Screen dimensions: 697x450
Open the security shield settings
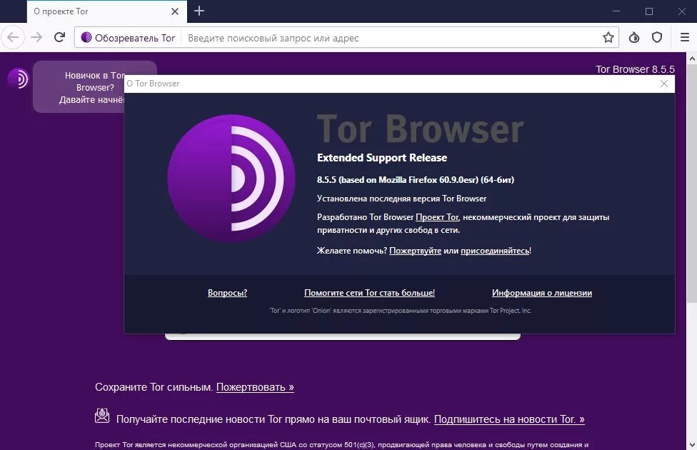(657, 37)
